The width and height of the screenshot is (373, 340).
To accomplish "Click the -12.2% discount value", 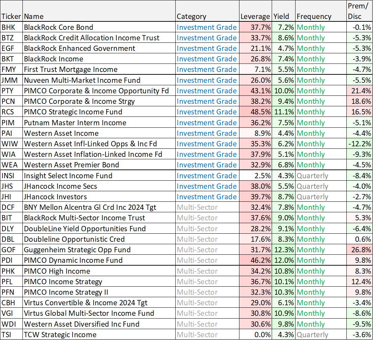I will click(359, 144).
